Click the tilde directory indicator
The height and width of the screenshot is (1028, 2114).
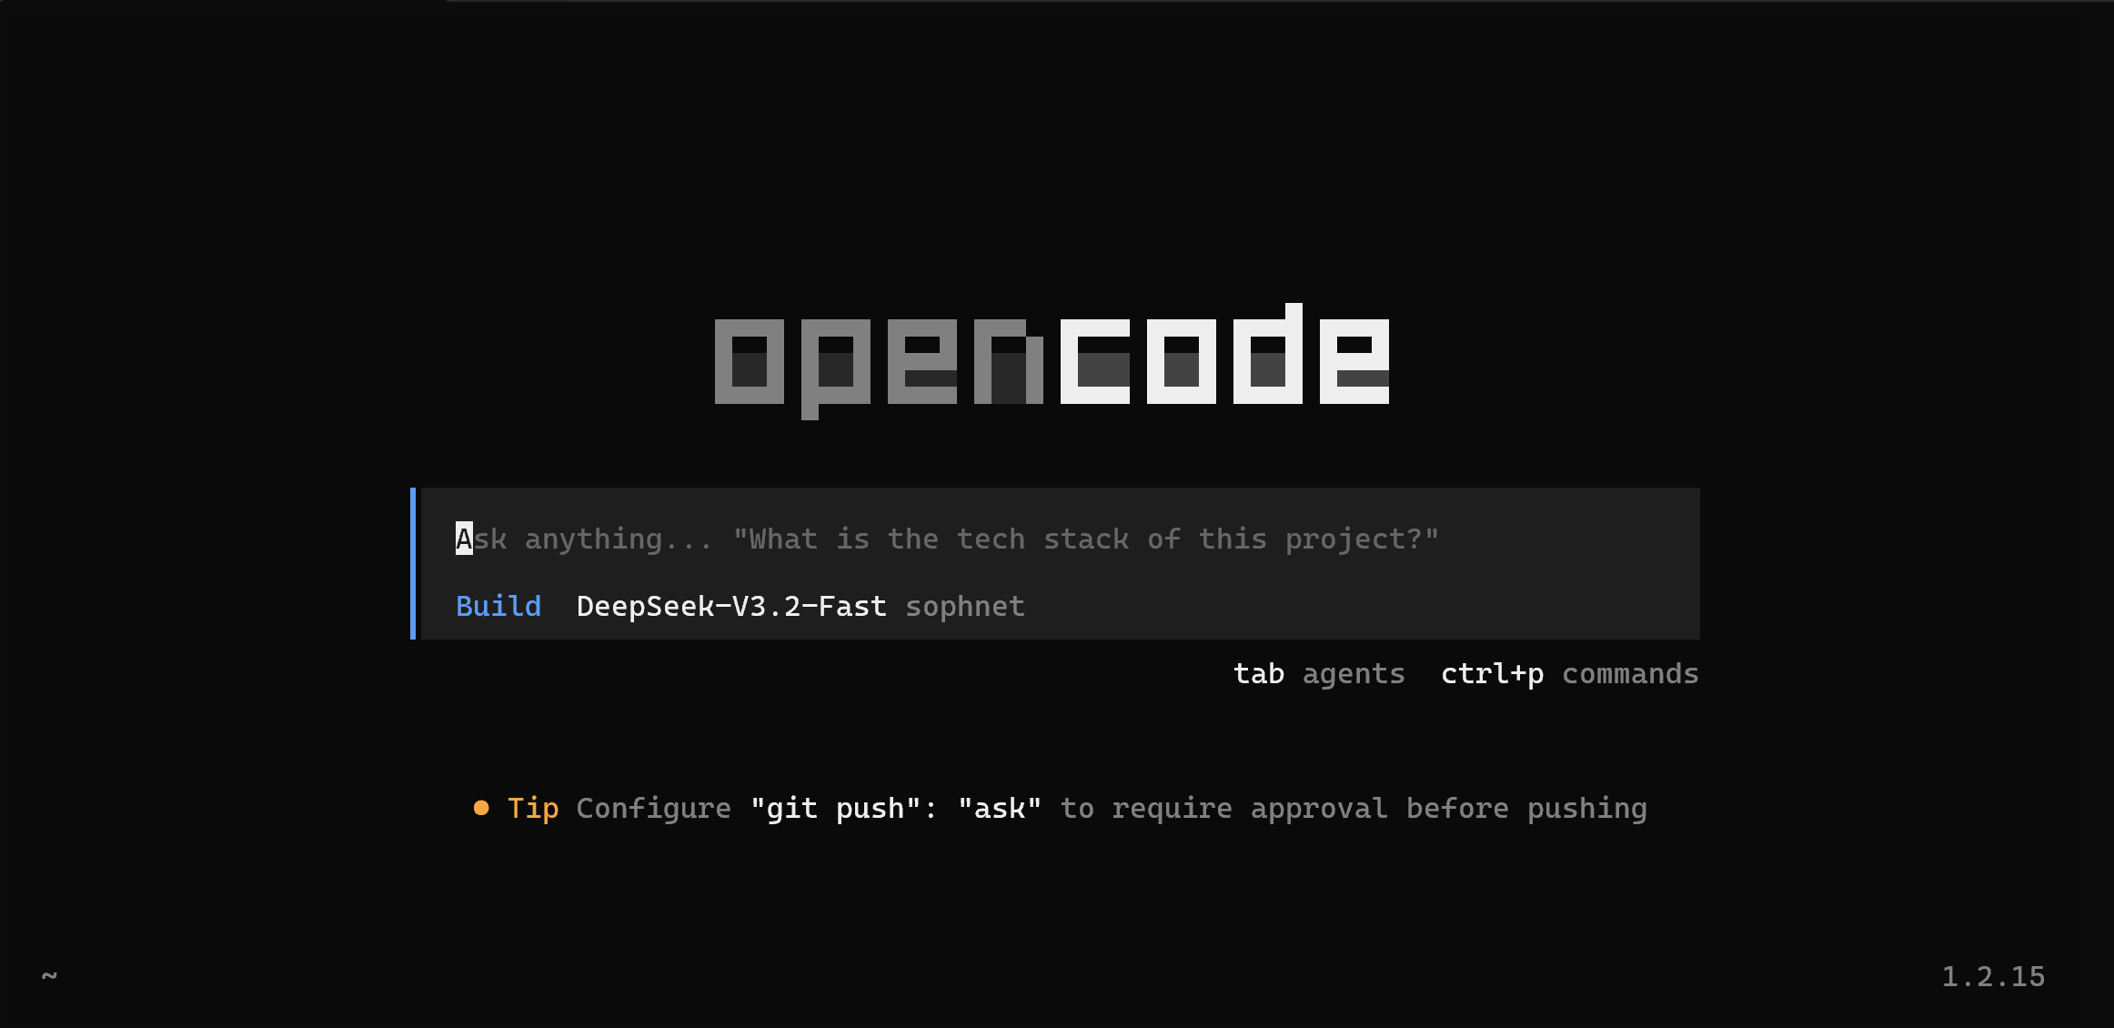(x=49, y=976)
